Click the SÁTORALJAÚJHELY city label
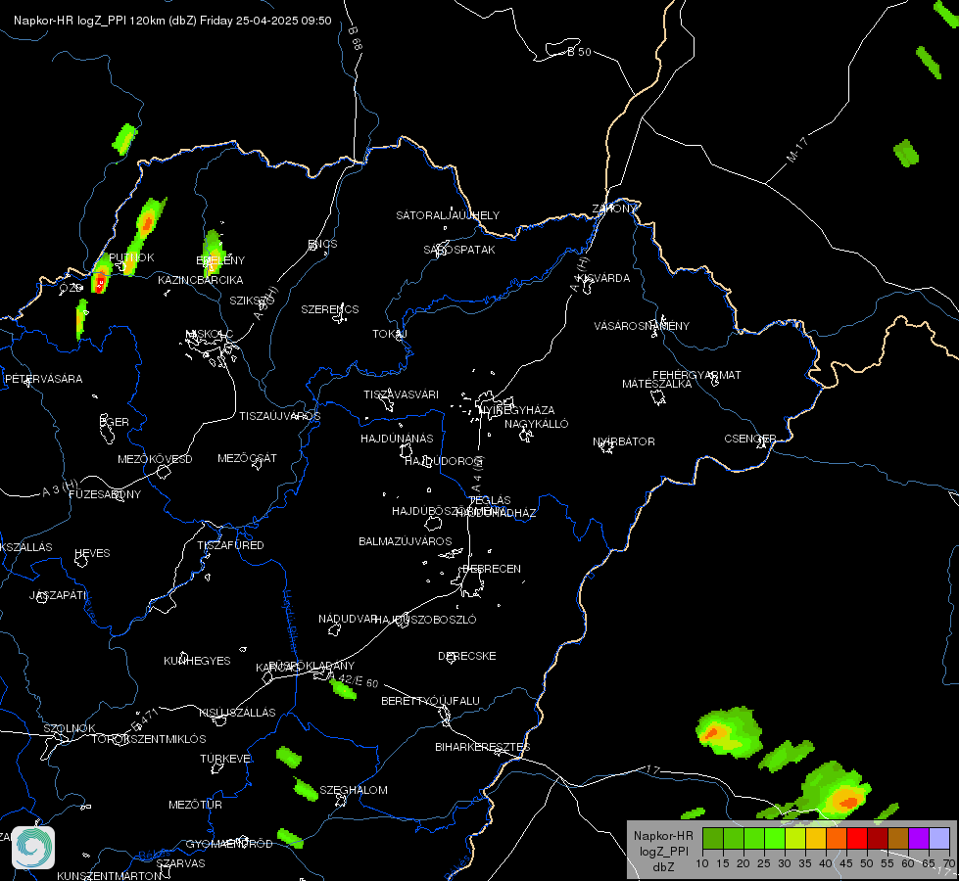The width and height of the screenshot is (959, 881). [x=448, y=215]
